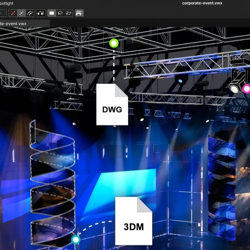Screen dimensions: 250x250
Task: Choose the Lasso Marquee selection mode
Action: 60,13
